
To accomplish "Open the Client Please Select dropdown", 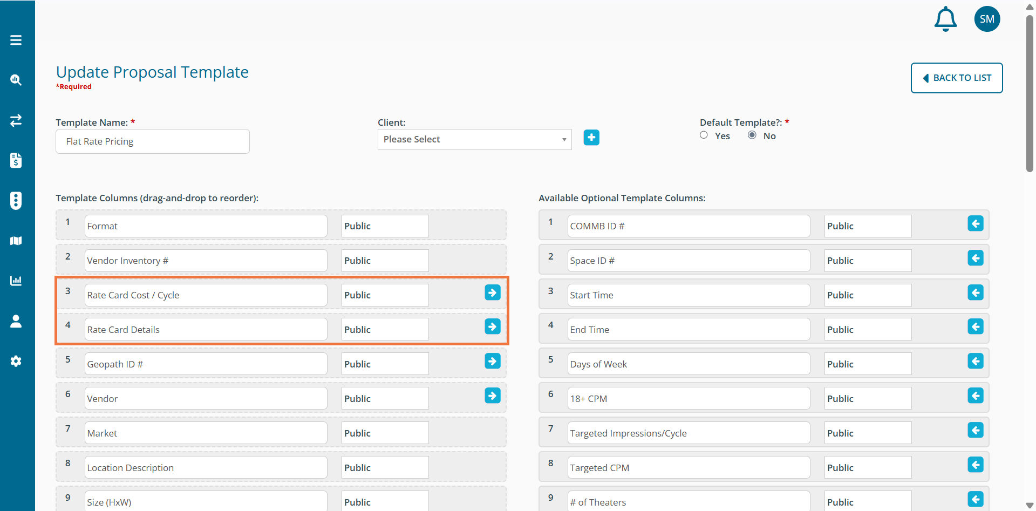I will [x=474, y=139].
